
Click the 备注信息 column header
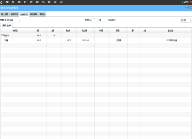[x=171, y=31]
